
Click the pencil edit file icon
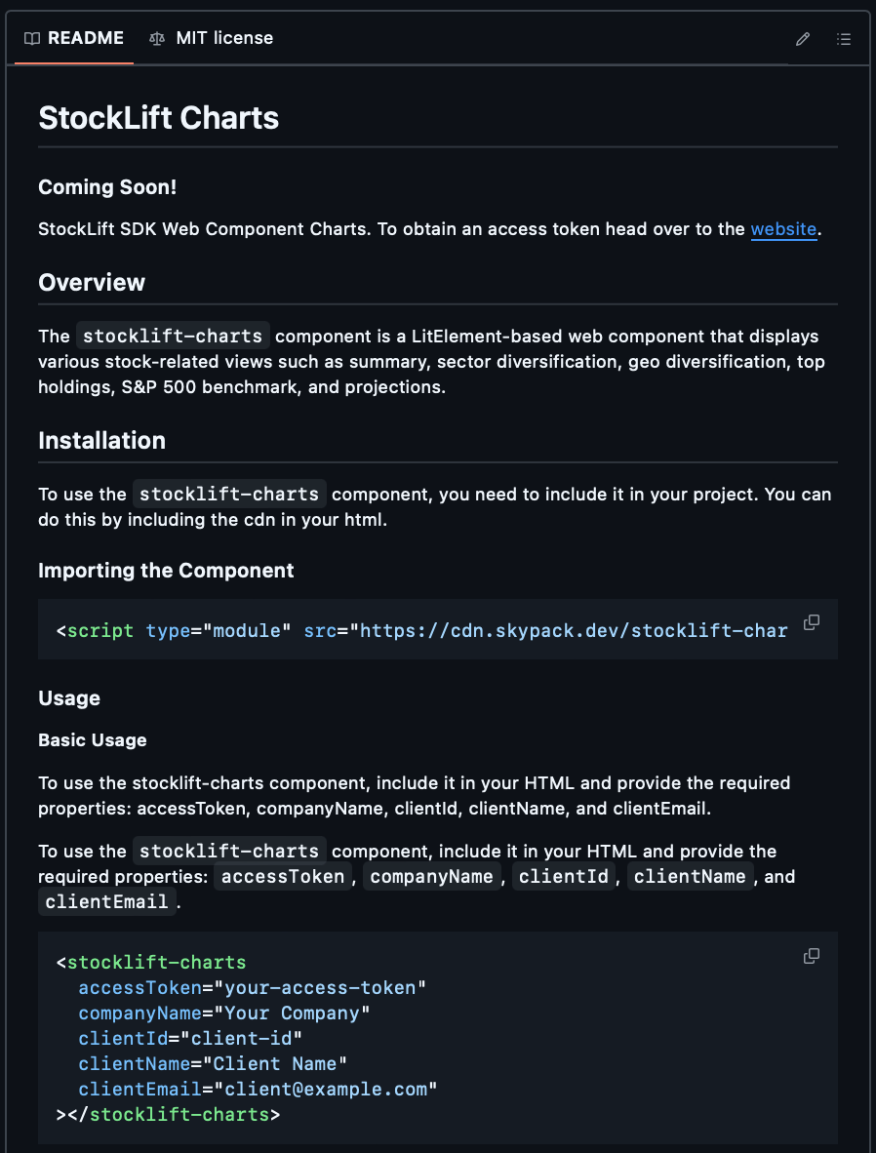pyautogui.click(x=803, y=39)
